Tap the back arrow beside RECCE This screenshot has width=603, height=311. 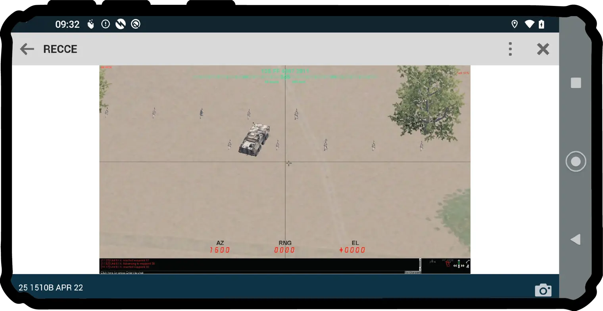click(27, 49)
